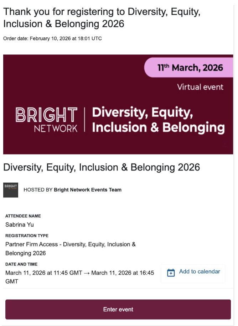Click the 11th March, 2026 date pill
238x326 pixels.
(x=188, y=68)
